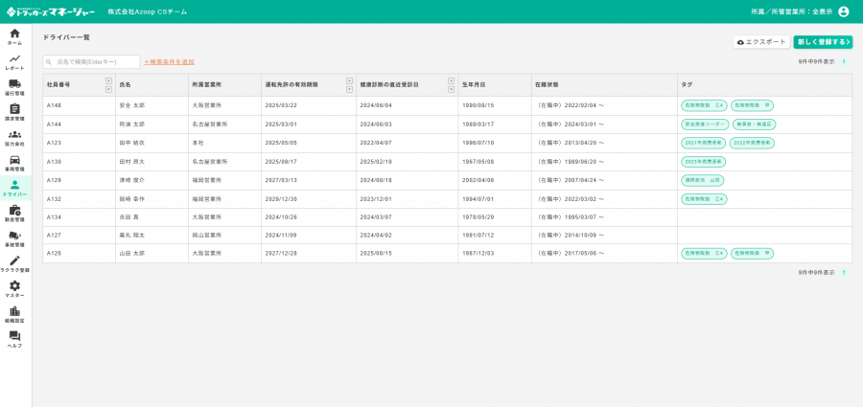The height and width of the screenshot is (407, 863).
Task: Open the ホーム (Home) sidebar icon
Action: pyautogui.click(x=14, y=36)
